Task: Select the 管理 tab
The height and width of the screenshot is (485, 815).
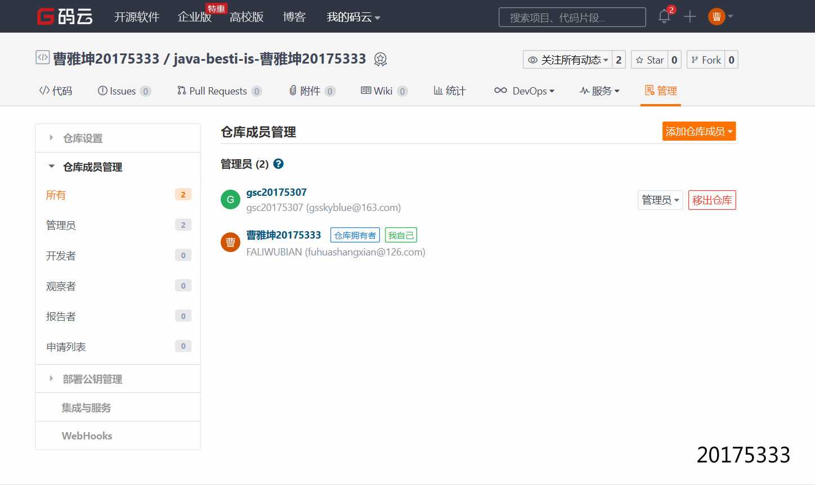Action: (x=661, y=91)
